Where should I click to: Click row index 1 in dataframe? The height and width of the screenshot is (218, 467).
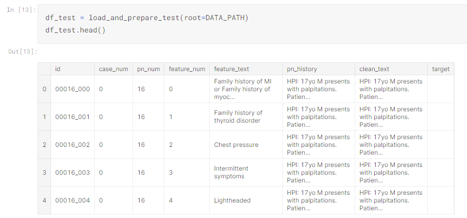(x=44, y=117)
